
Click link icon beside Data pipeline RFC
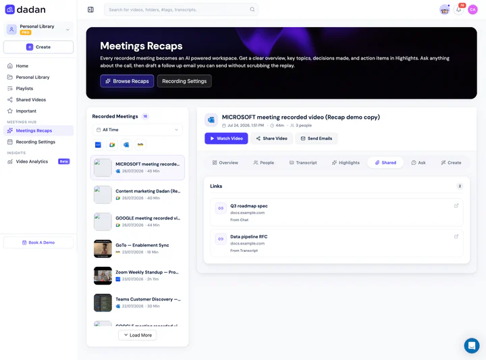pos(221,238)
